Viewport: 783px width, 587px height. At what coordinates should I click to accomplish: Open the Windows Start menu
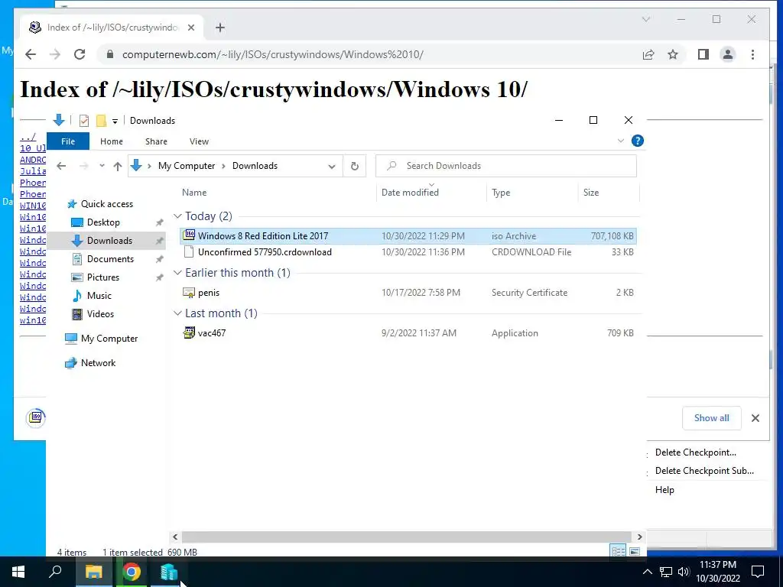pyautogui.click(x=18, y=572)
